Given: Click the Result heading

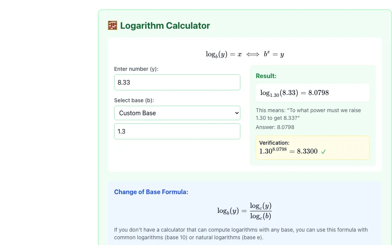Looking at the screenshot, I should pos(266,76).
